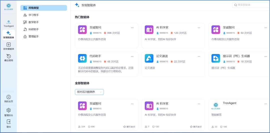
Task: Select the 学习帮手 category
Action: click(x=33, y=15)
